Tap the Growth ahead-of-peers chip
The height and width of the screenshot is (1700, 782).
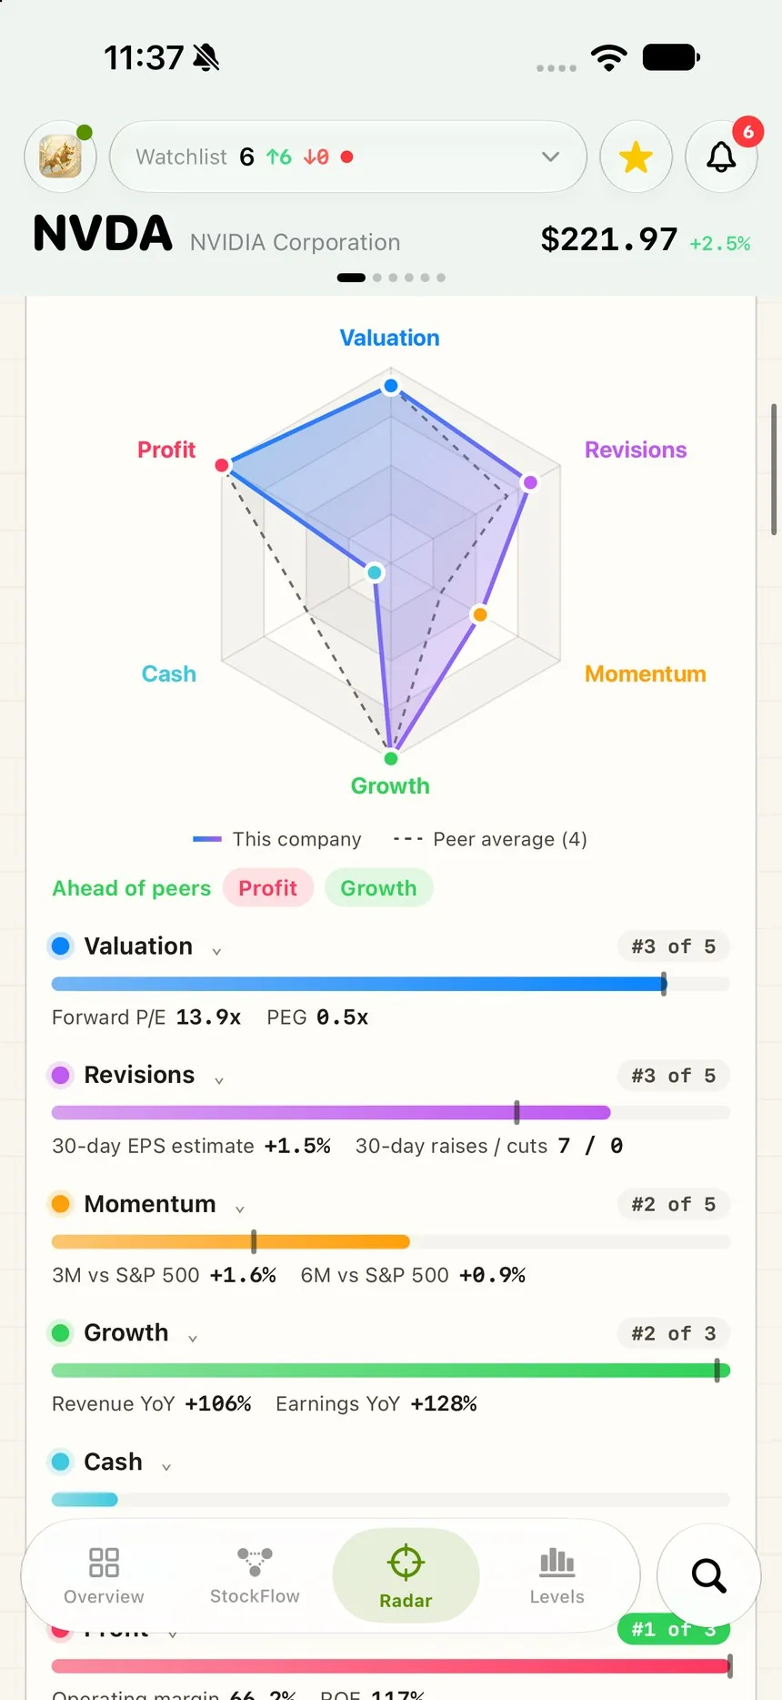(x=379, y=888)
